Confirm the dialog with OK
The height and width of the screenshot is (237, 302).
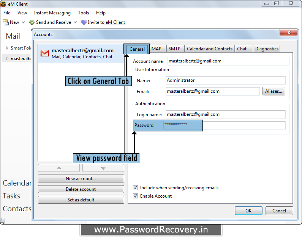(248, 211)
